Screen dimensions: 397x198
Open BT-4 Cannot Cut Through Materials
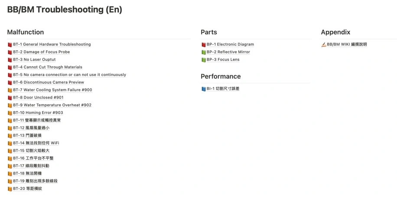point(48,67)
